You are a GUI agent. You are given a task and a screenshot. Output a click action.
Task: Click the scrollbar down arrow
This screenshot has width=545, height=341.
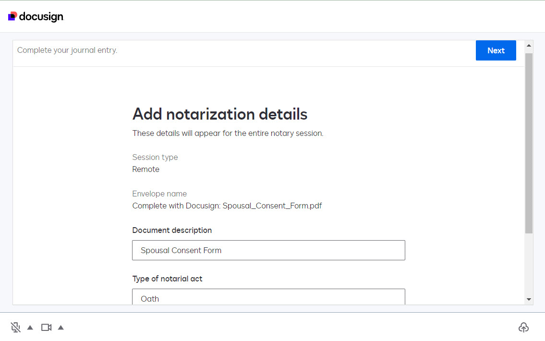coord(529,299)
